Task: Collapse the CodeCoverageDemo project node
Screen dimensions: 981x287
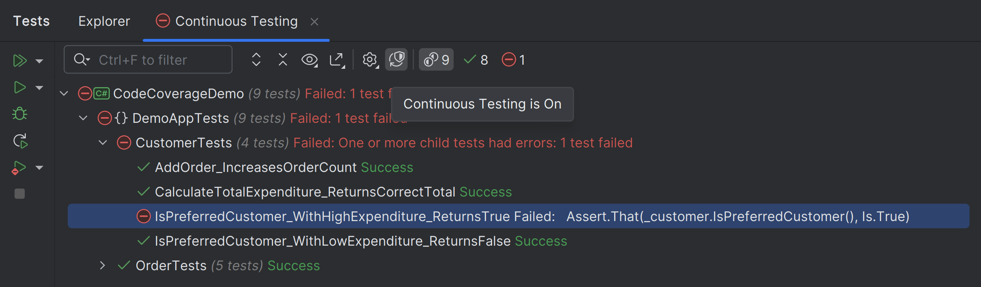Action: point(64,94)
